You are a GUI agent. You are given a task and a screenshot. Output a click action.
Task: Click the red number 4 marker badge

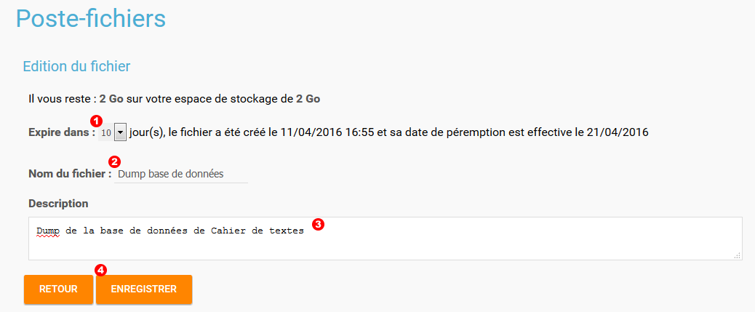[x=101, y=270]
